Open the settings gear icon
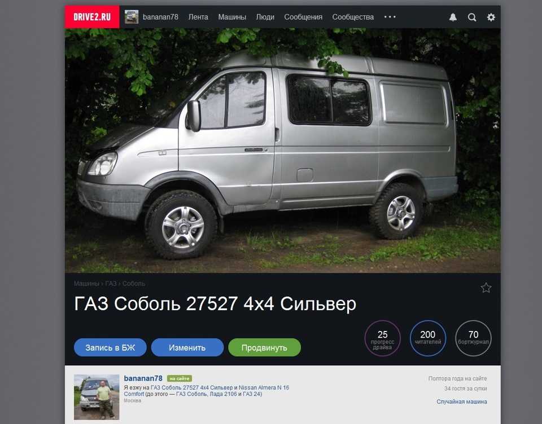542x424 pixels. click(491, 17)
